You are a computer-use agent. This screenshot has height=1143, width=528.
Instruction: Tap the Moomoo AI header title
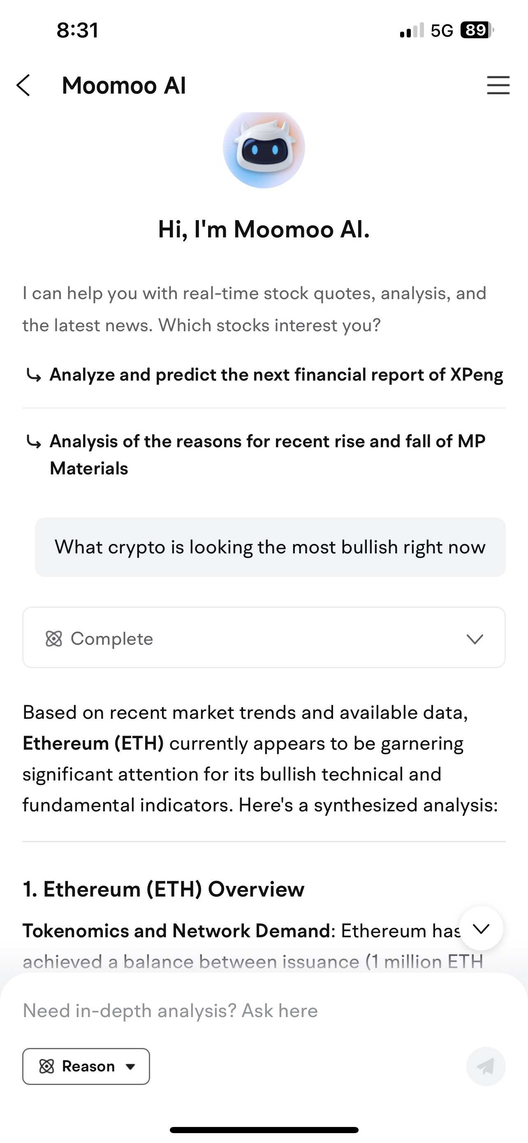(x=124, y=85)
